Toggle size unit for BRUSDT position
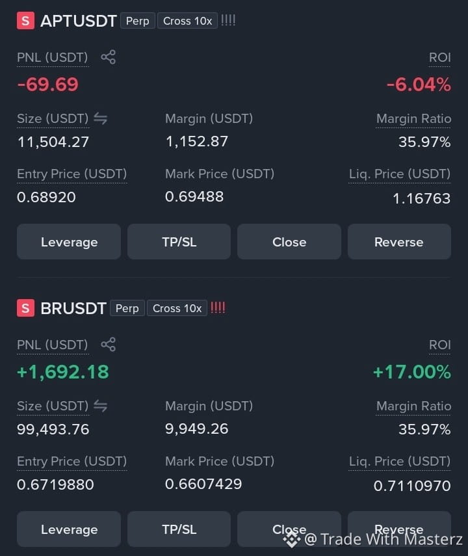Image resolution: width=468 pixels, height=556 pixels. [x=100, y=406]
